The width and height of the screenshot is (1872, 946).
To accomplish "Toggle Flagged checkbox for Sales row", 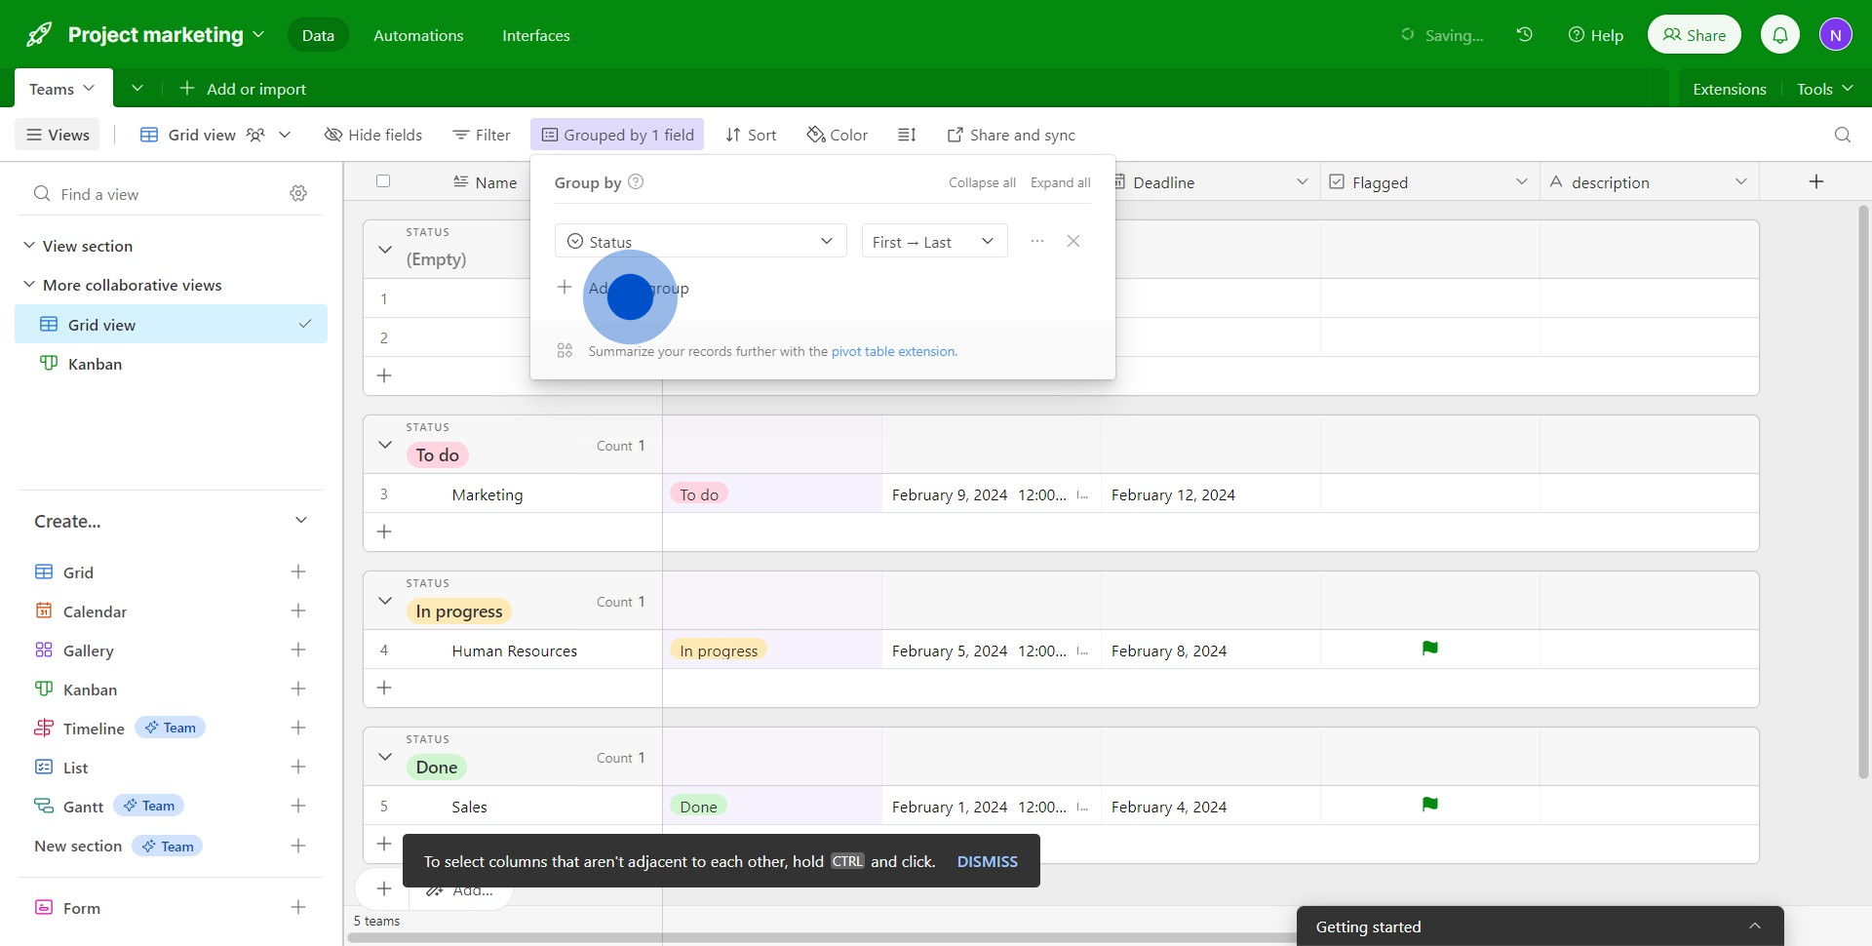I will [x=1430, y=805].
